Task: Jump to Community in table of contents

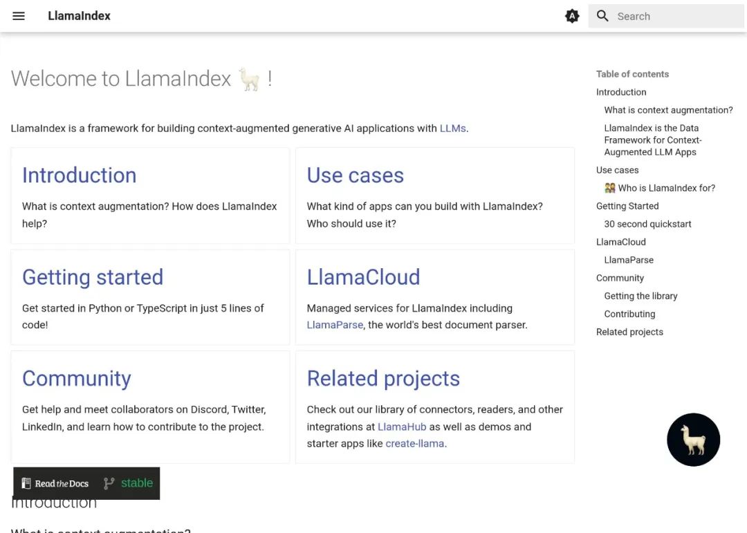Action: tap(620, 278)
